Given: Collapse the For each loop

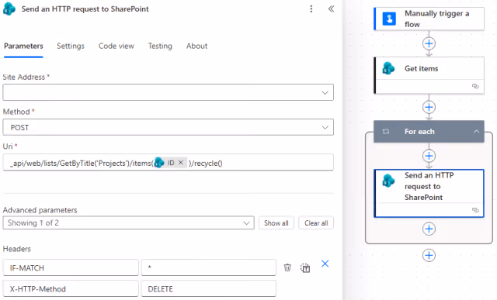Looking at the screenshot, I should coord(476,131).
